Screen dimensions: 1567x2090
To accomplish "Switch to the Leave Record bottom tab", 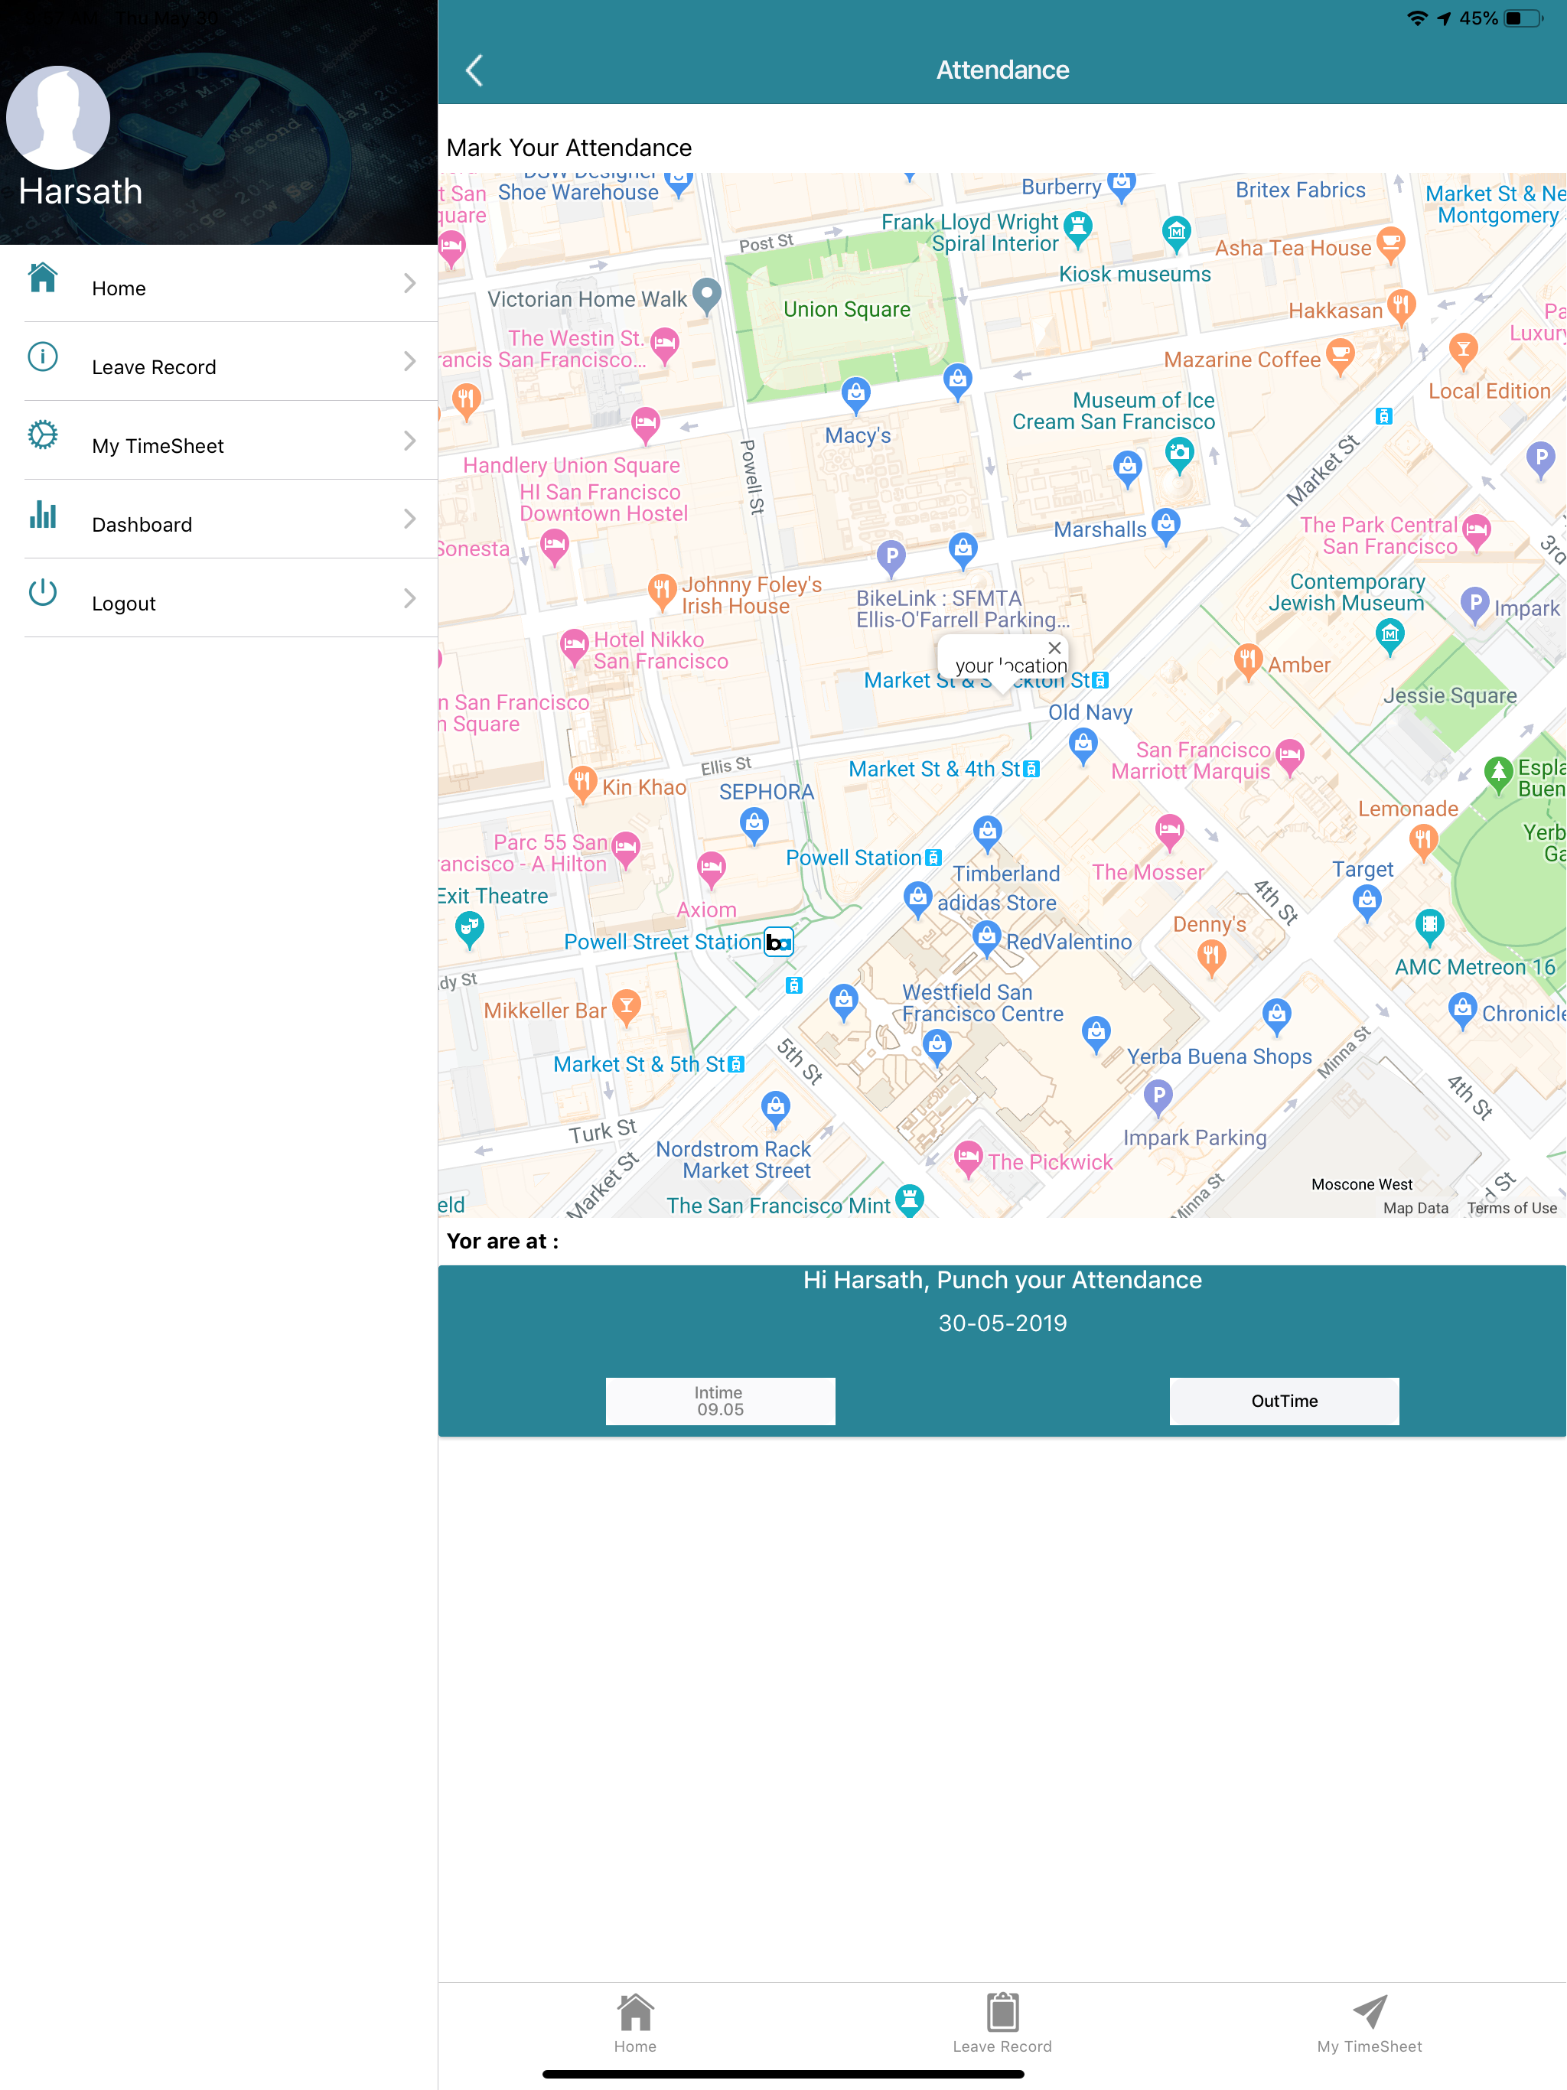I will pyautogui.click(x=1002, y=2024).
